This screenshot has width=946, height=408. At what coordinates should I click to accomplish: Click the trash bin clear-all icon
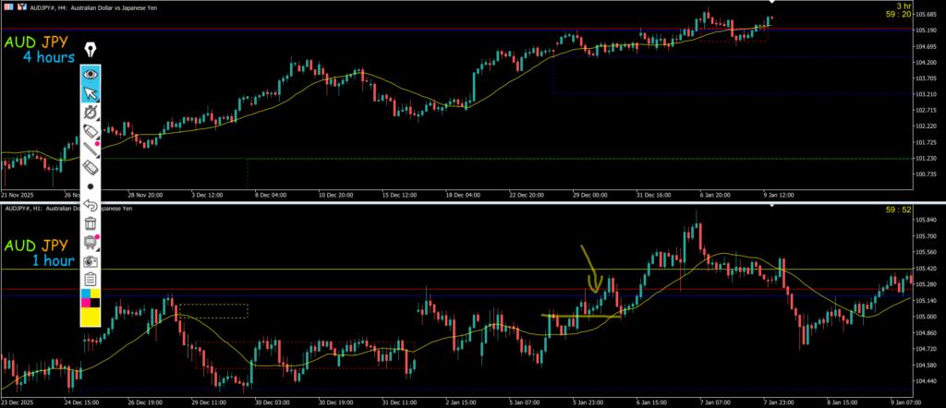click(91, 223)
